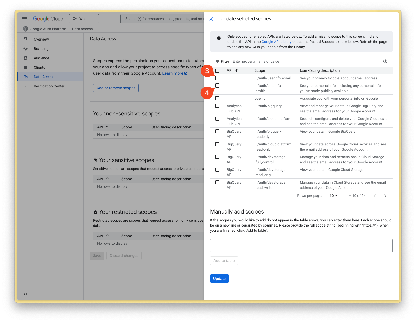Collapse the left sidebar panel

(25, 294)
